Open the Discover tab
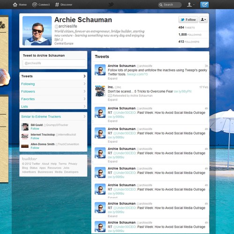Screen dimensions: 234x234 click(x=64, y=5)
